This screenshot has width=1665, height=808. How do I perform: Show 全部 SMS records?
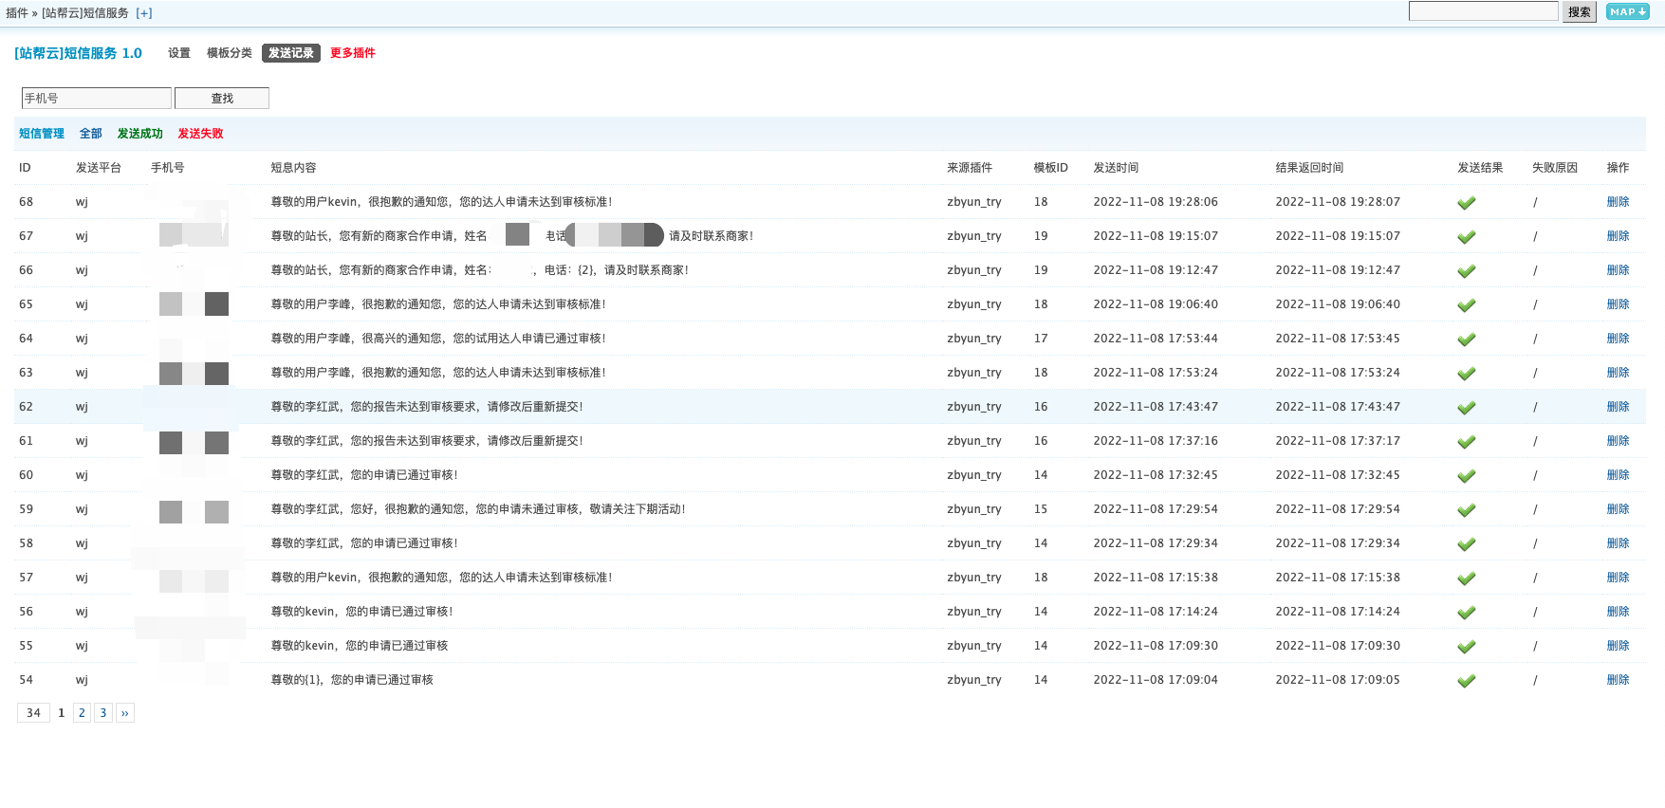(x=91, y=134)
